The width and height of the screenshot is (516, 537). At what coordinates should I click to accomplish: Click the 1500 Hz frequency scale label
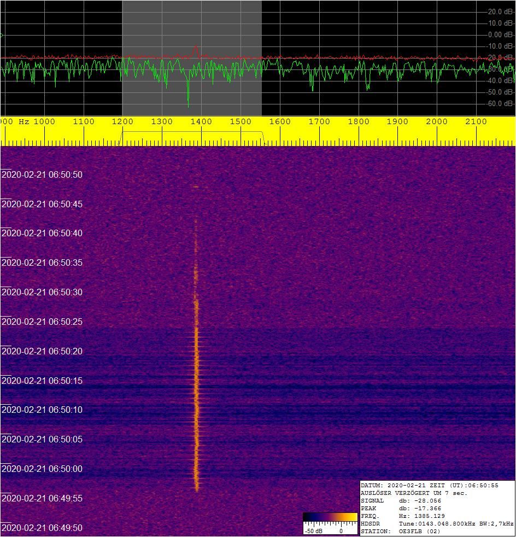coord(241,121)
